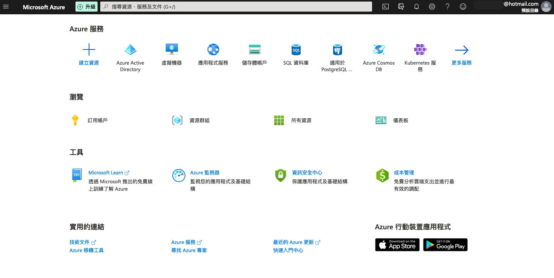Click the 儀表板 text label
The width and height of the screenshot is (554, 278).
click(401, 120)
